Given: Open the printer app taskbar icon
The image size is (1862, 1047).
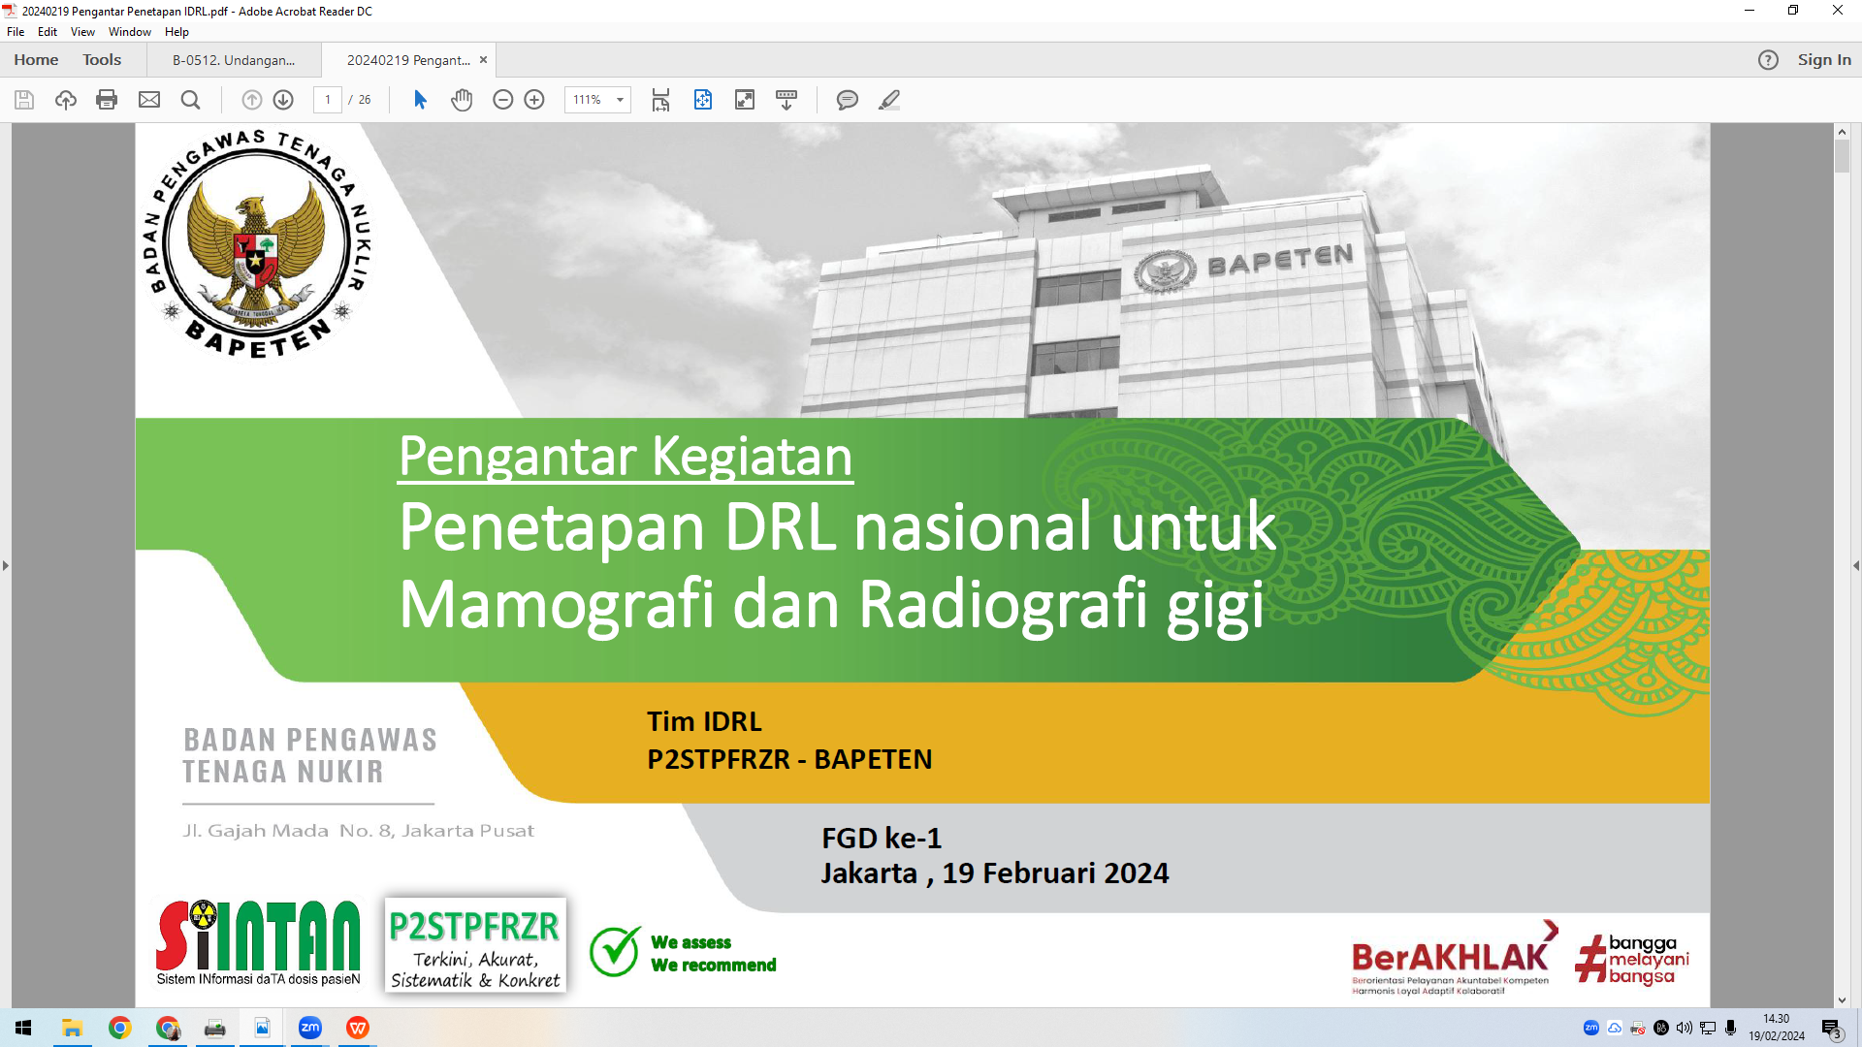Looking at the screenshot, I should click(x=215, y=1028).
